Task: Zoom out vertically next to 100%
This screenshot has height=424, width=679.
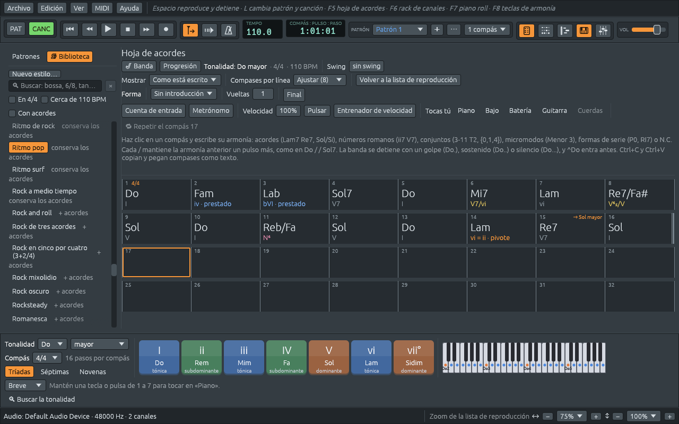Action: click(x=618, y=417)
